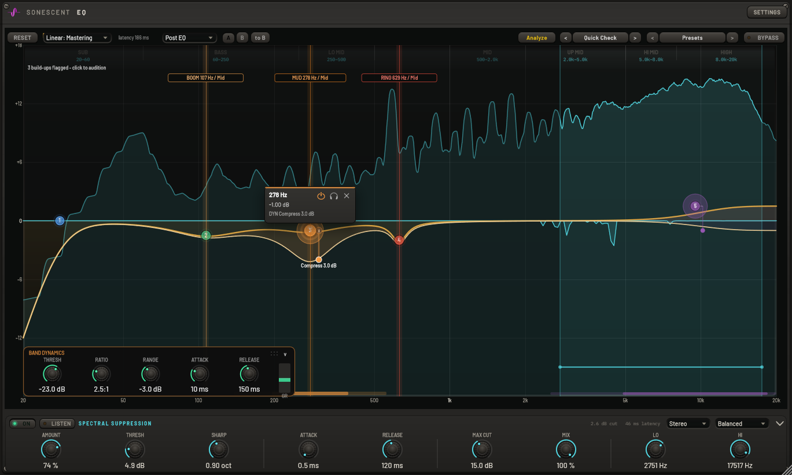Select EQ band node 1
This screenshot has height=475, width=792.
pyautogui.click(x=59, y=220)
